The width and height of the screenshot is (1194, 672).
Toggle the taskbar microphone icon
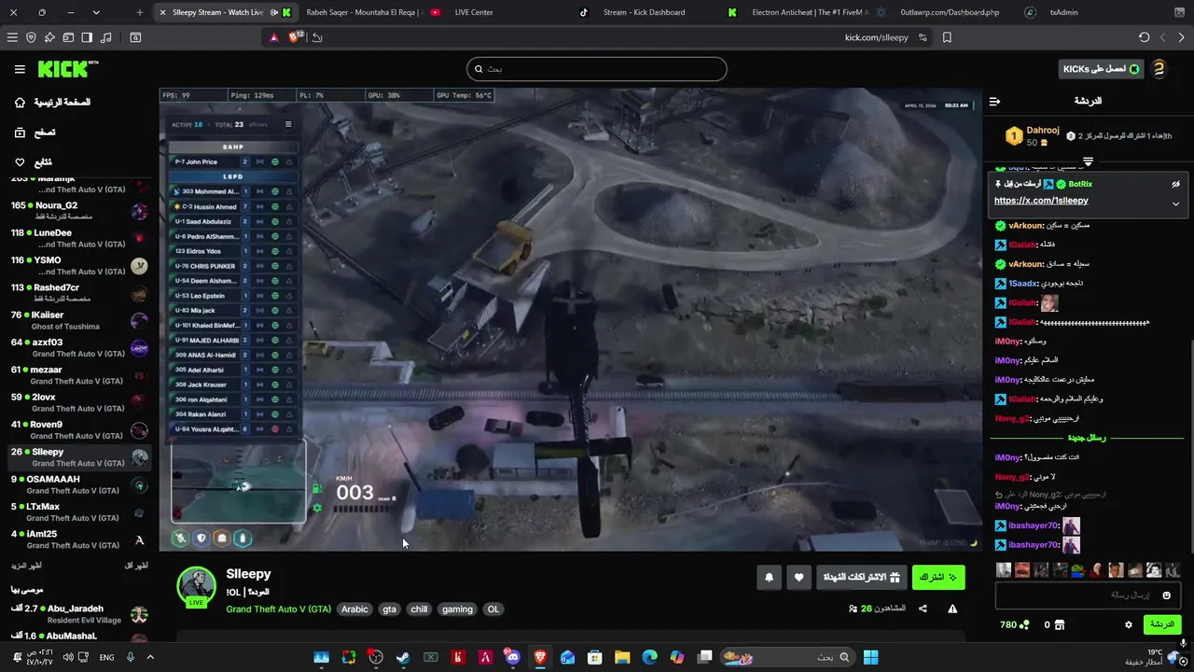(130, 657)
